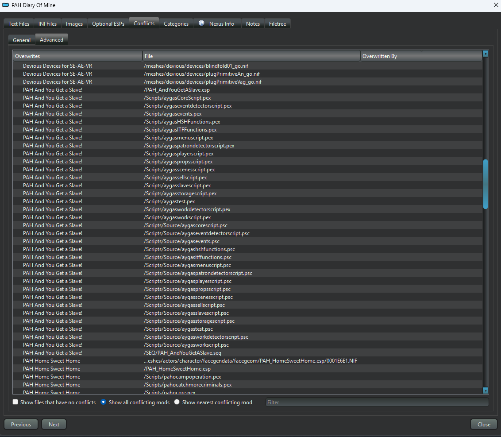Screen dimensions: 501x437
Task: Select the aygasplayerscript.pex row
Action: point(248,154)
